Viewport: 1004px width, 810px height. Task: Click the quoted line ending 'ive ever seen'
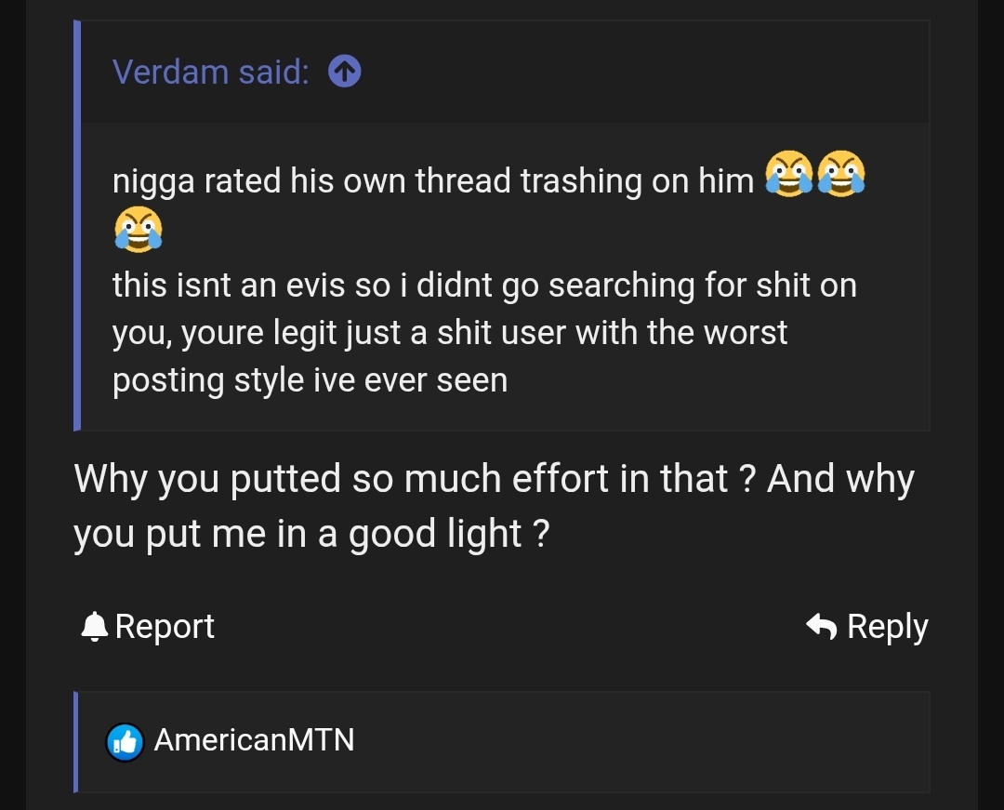coord(310,379)
